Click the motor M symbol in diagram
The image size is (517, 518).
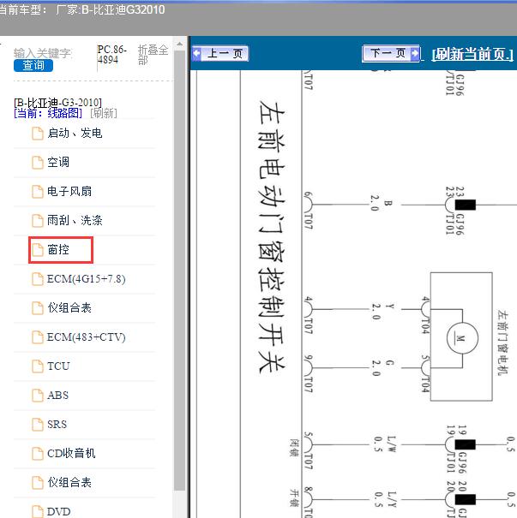pyautogui.click(x=462, y=338)
